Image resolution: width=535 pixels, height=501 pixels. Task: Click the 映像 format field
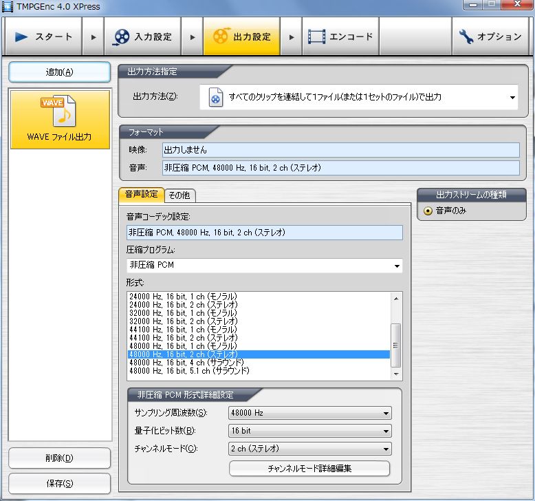pos(341,150)
